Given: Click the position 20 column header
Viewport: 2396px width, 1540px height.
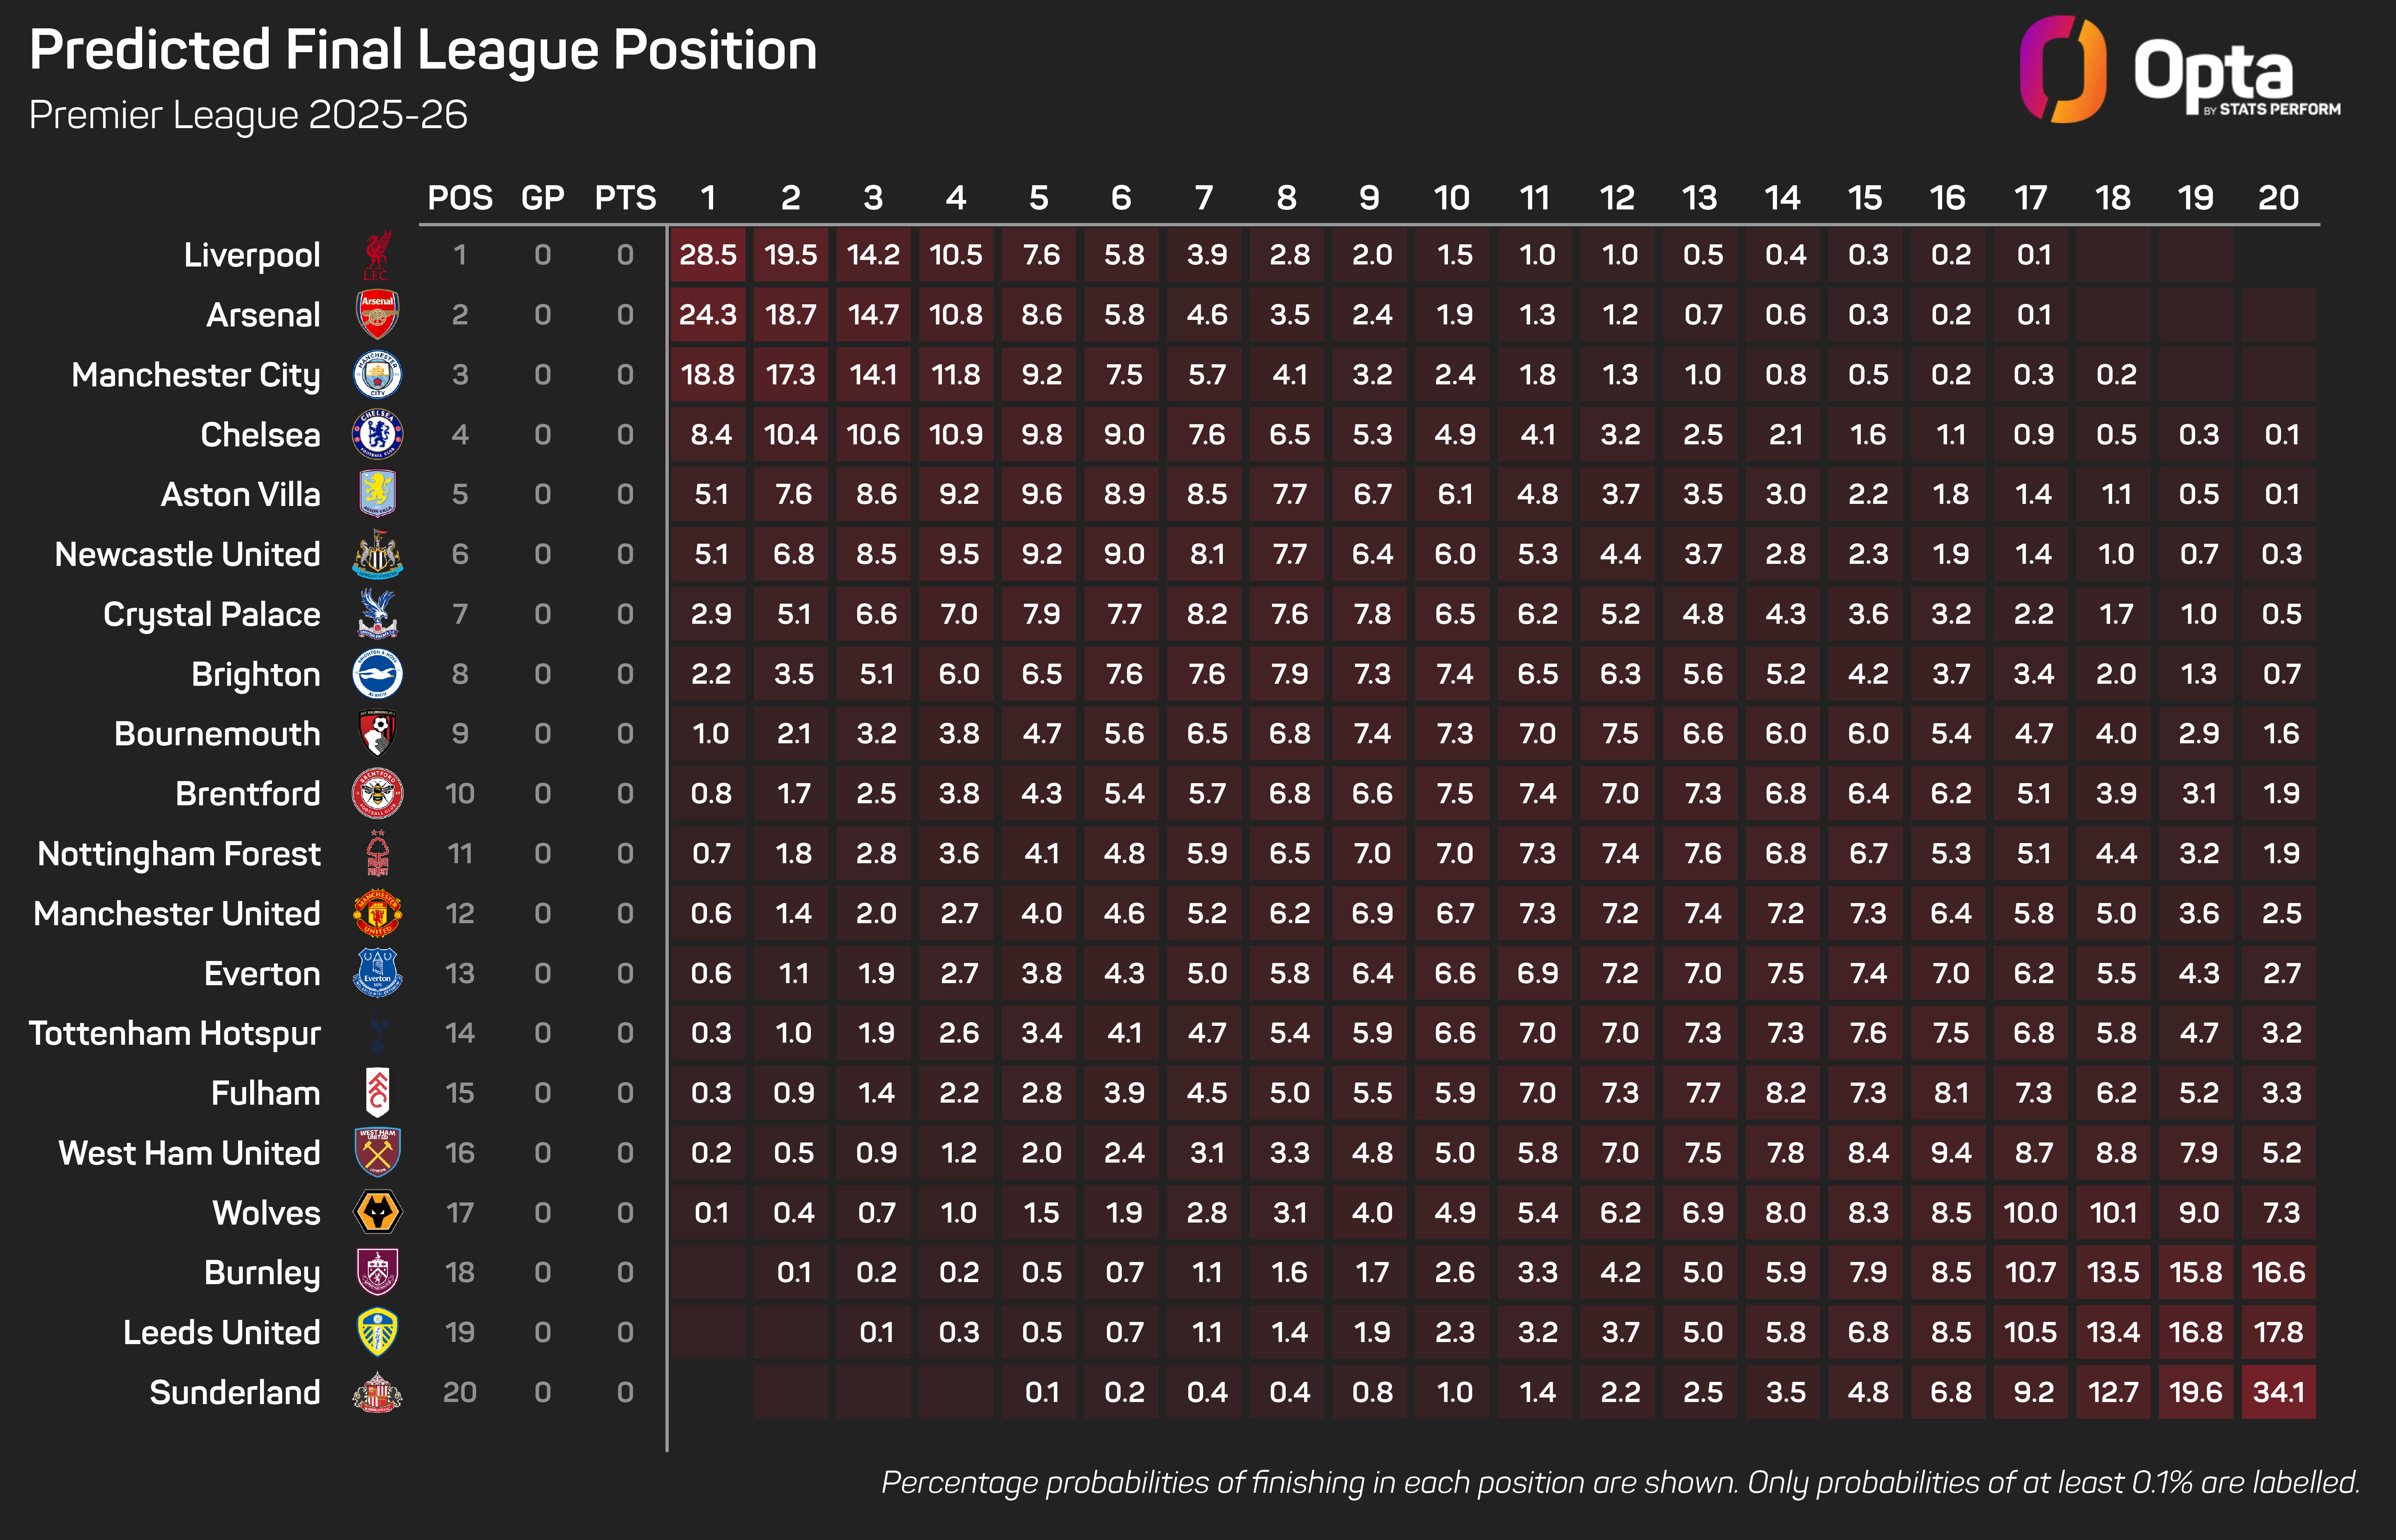Looking at the screenshot, I should (x=2278, y=198).
